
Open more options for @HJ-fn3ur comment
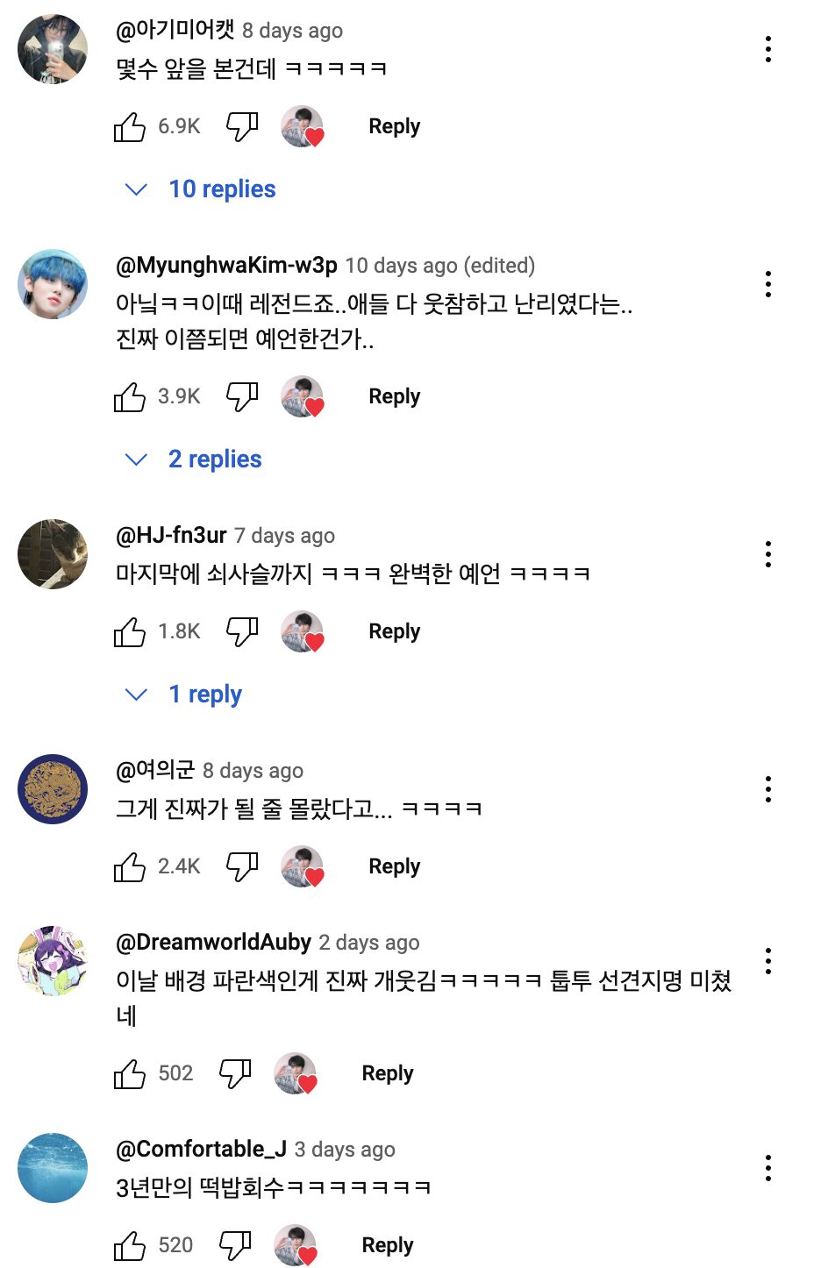pyautogui.click(x=768, y=554)
